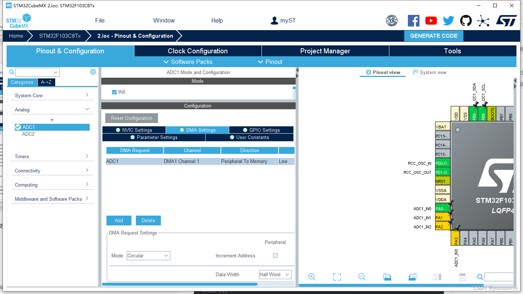This screenshot has height=294, width=523.
Task: Expand the Connectivity category
Action: coord(52,171)
